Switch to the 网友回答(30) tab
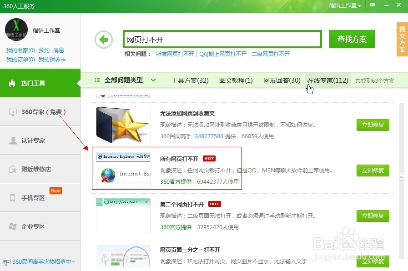Image resolution: width=408 pixels, height=271 pixels. [282, 80]
